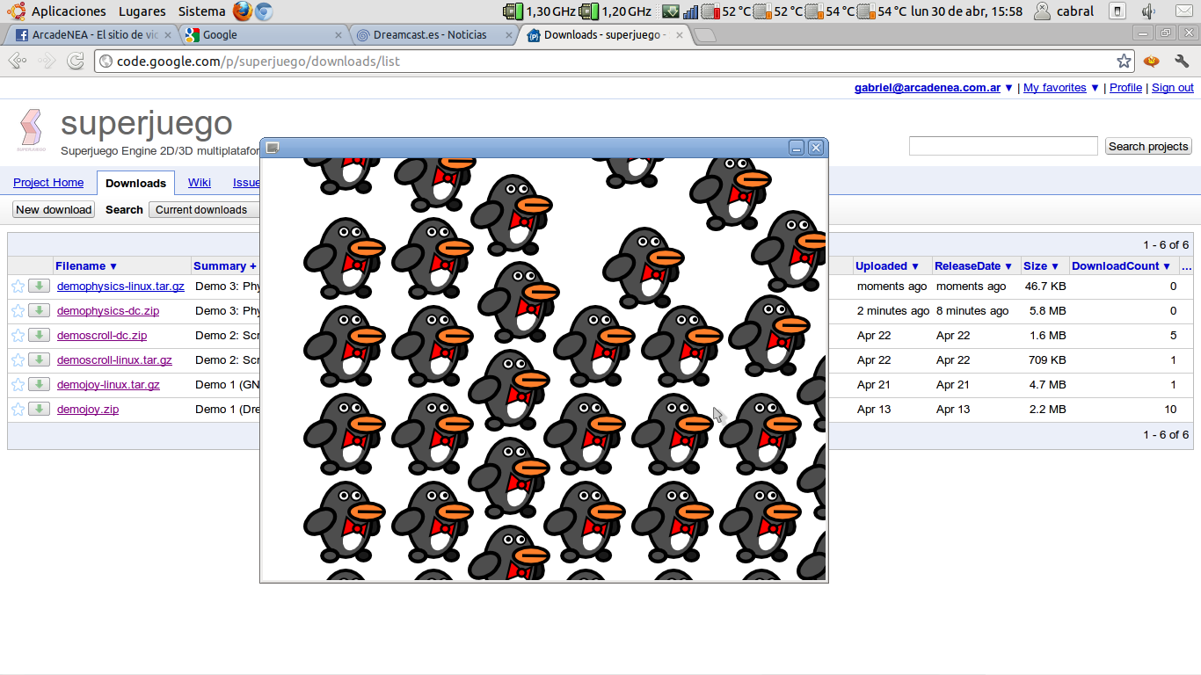1201x675 pixels.
Task: Switch to ArcadeNEA browser tab
Action: tap(90, 35)
